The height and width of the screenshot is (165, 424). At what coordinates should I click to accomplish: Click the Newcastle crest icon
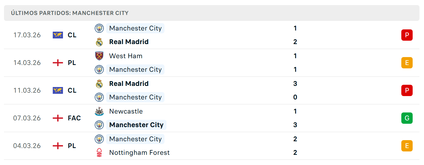click(x=99, y=111)
